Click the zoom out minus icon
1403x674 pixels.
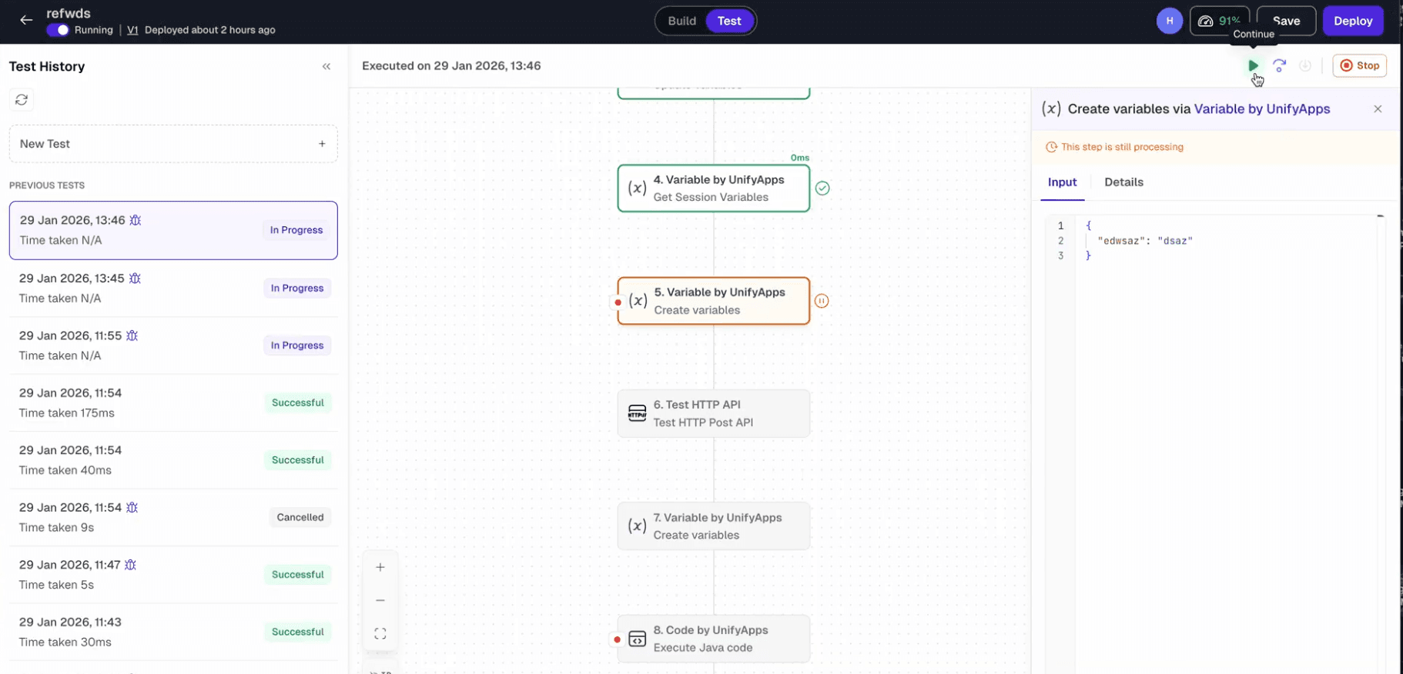click(380, 601)
